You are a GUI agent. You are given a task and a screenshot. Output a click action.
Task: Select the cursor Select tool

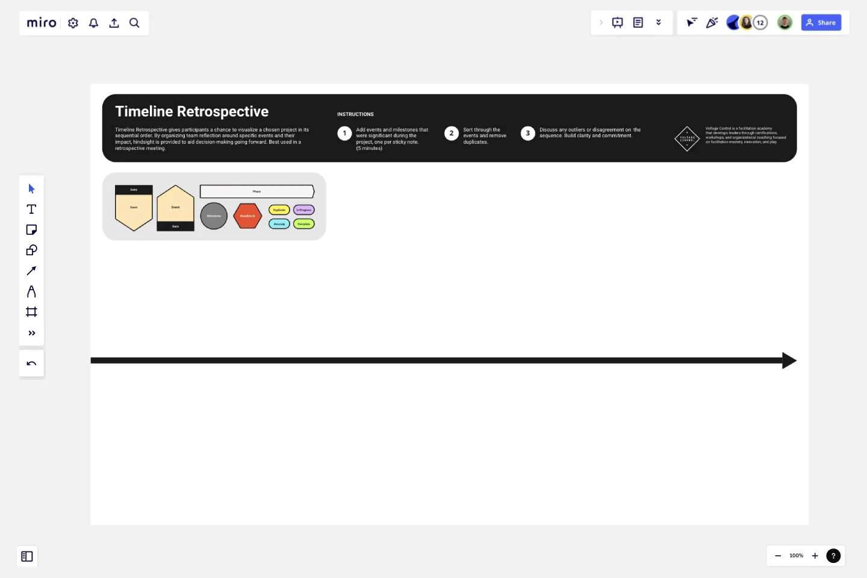(31, 189)
